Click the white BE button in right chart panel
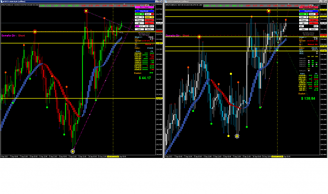328x194 pixels. [x=304, y=23]
